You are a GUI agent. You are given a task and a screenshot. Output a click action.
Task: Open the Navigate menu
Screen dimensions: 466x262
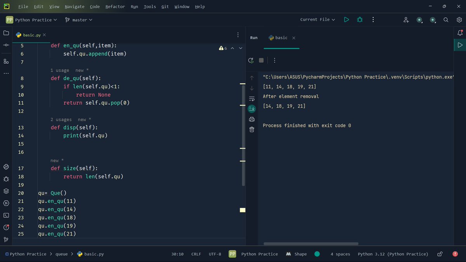75,7
